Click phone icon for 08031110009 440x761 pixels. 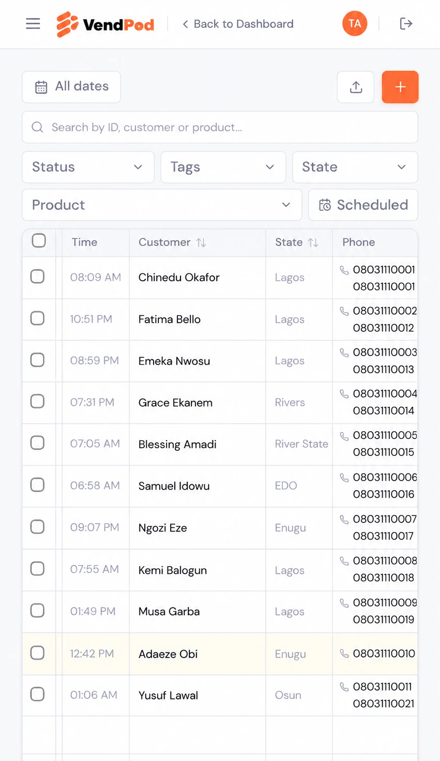tap(344, 603)
